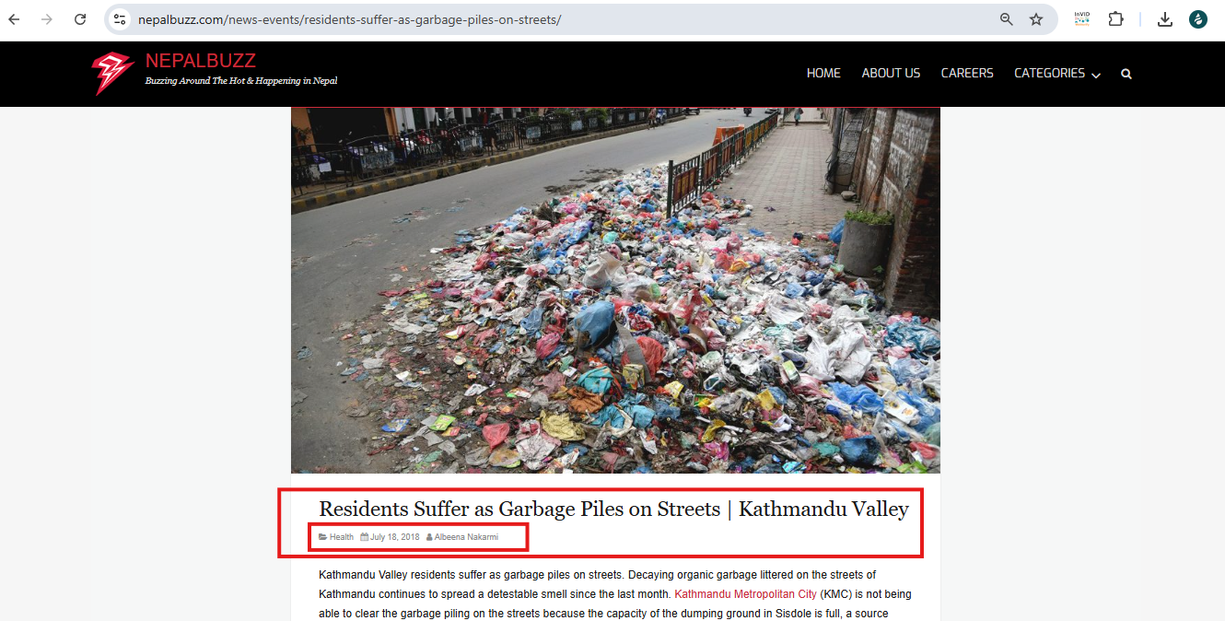Image resolution: width=1225 pixels, height=621 pixels.
Task: Click the Kathmandu Metropolitan City link
Action: point(746,594)
